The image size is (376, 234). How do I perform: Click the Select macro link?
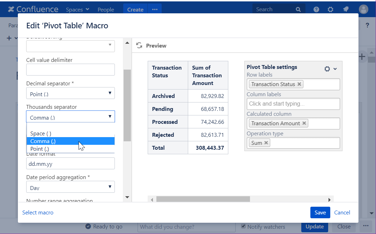pyautogui.click(x=38, y=212)
